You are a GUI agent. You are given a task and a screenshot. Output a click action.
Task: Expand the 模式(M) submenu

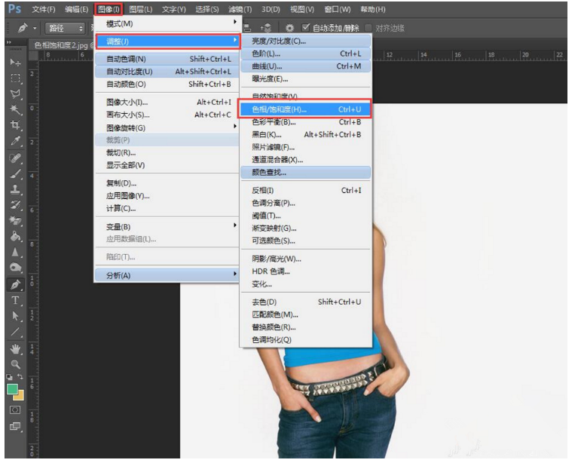click(x=166, y=24)
